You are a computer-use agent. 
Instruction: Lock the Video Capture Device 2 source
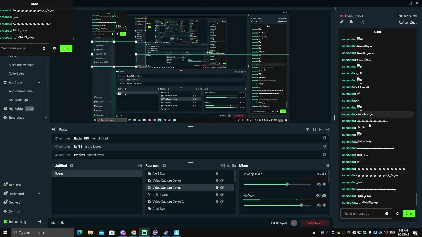pyautogui.click(x=217, y=202)
